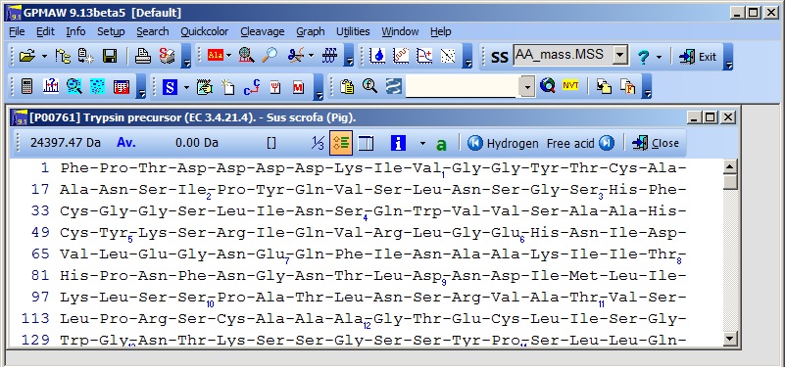This screenshot has width=786, height=369.
Task: Toggle the 1/3 letter code button
Action: tap(318, 144)
